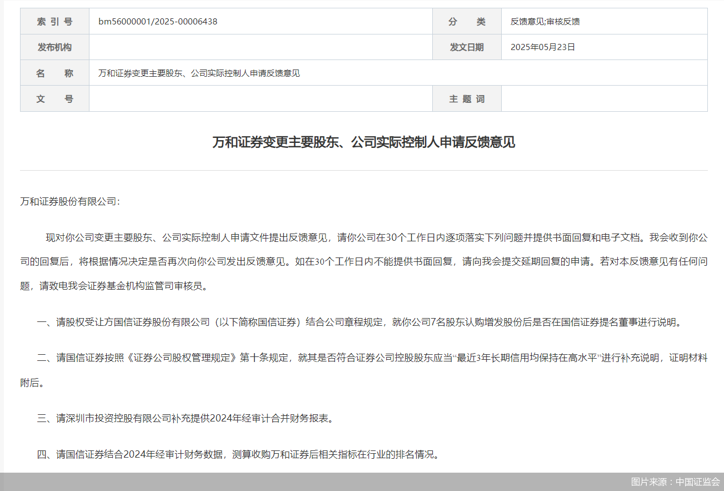Screen dimensions: 724x491
Task: Select the date 2025年05月23日
Action: tap(543, 47)
